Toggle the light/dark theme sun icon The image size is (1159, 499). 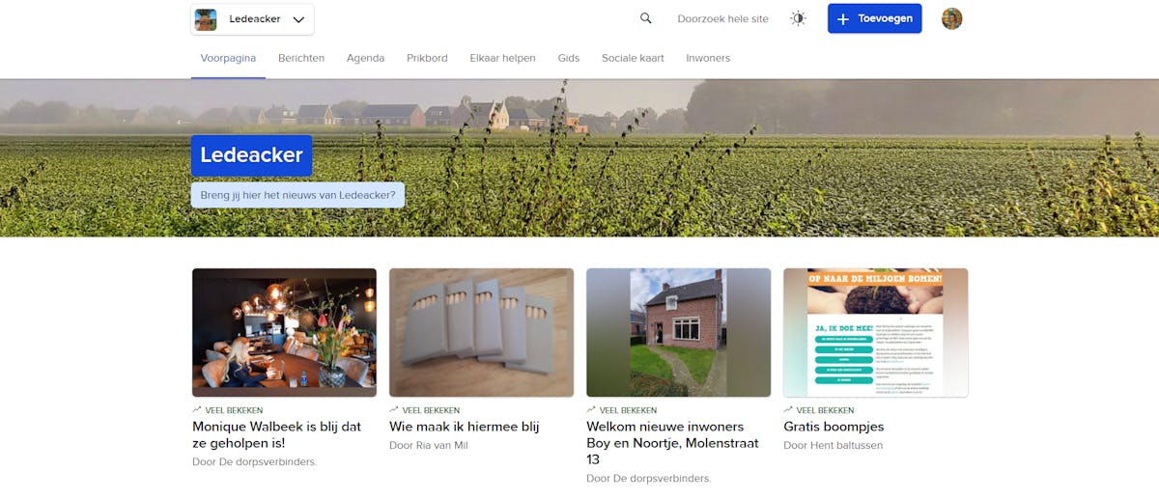point(798,18)
